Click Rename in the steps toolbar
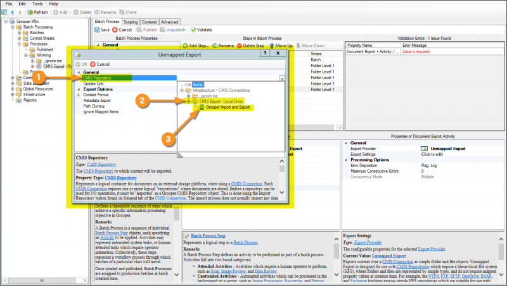The height and width of the screenshot is (286, 507). coord(223,46)
